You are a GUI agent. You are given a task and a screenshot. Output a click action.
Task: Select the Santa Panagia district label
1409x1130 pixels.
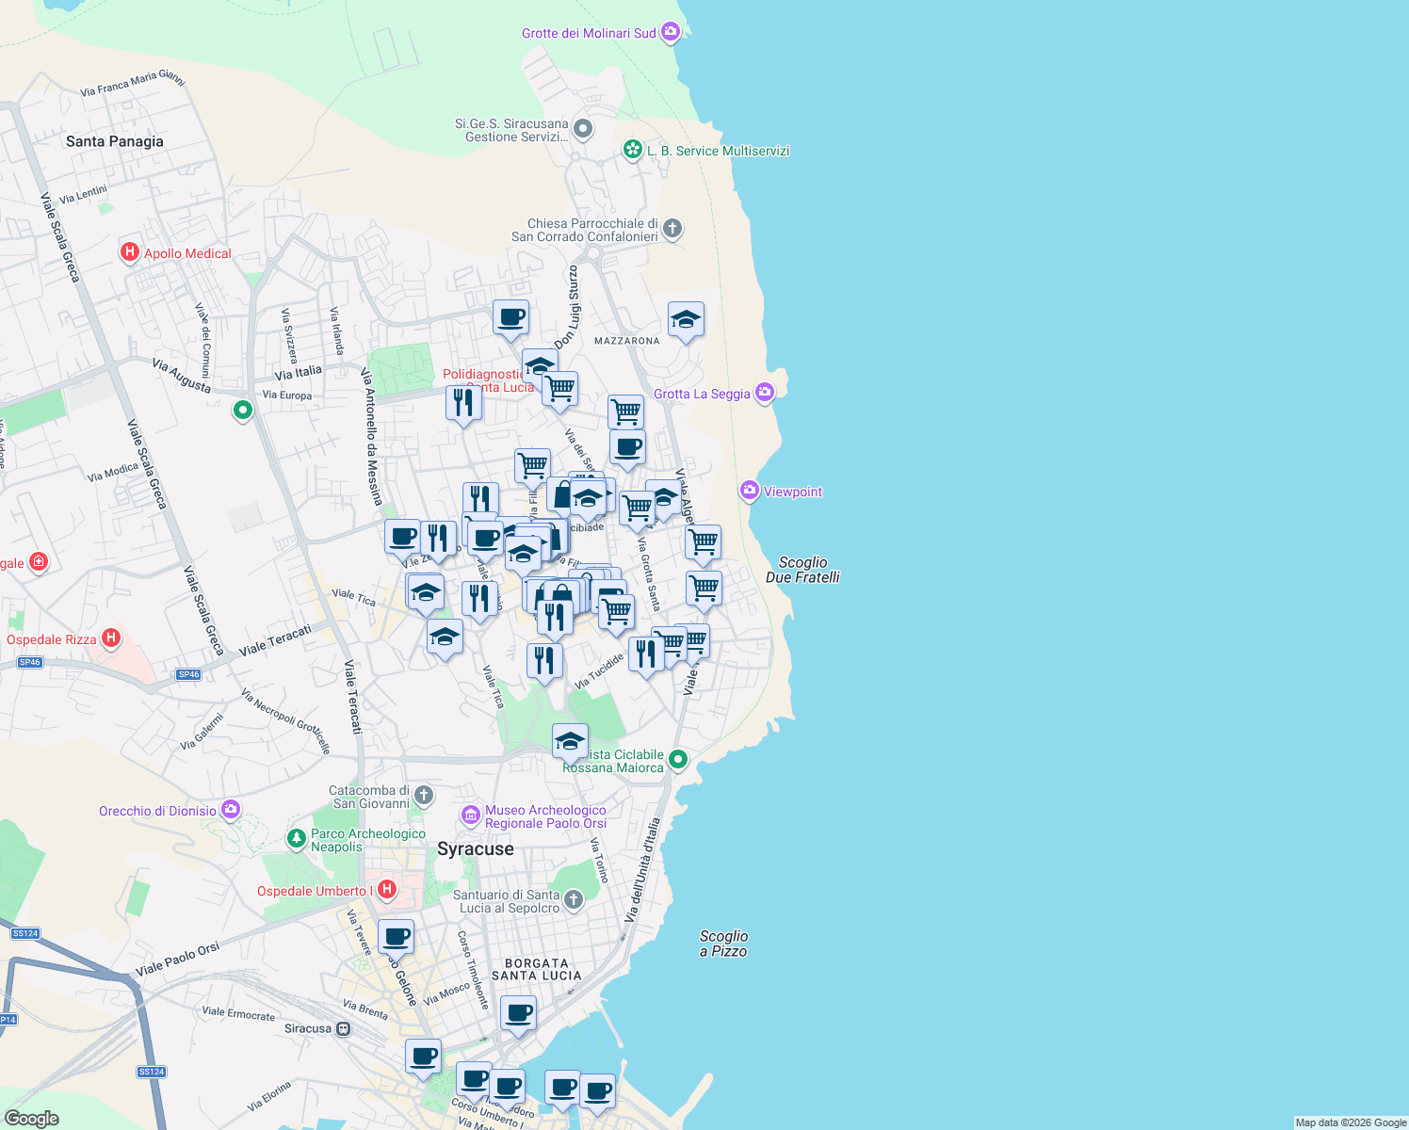click(x=115, y=141)
